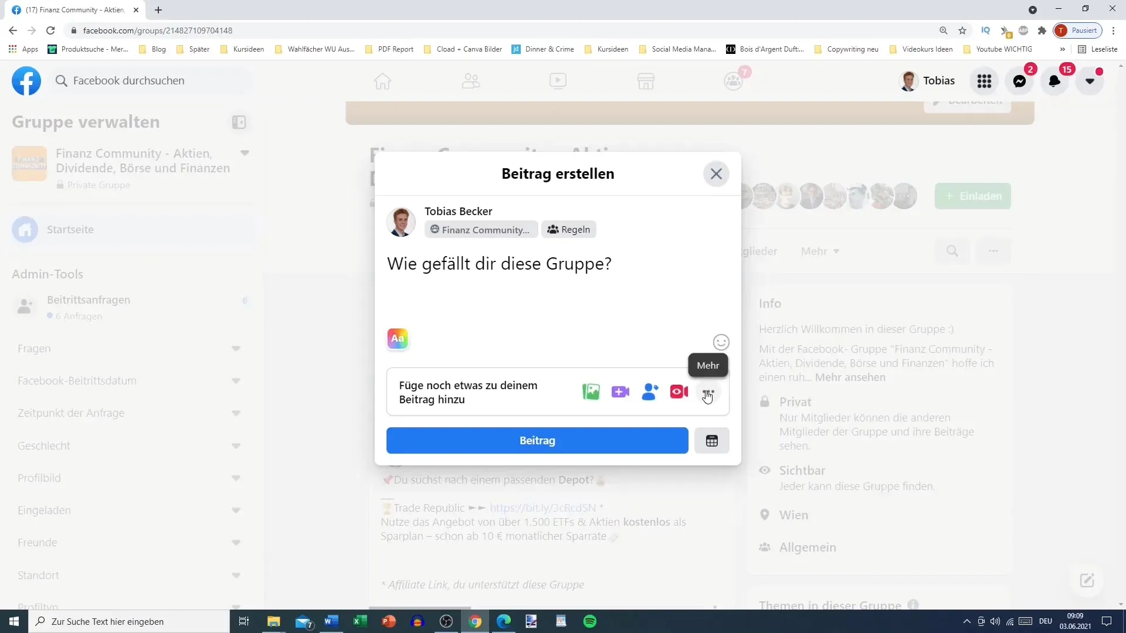1126x633 pixels.
Task: Click the new message compose icon
Action: (1087, 580)
